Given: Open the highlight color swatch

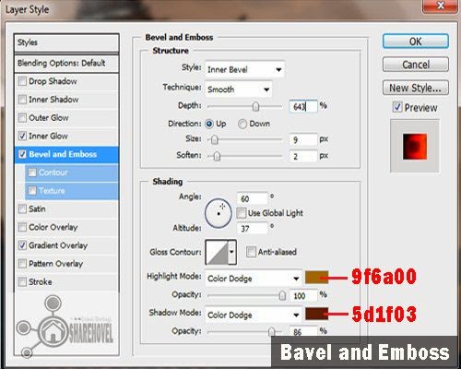Looking at the screenshot, I should point(316,278).
